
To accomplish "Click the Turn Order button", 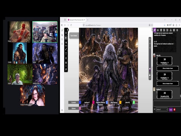I will [74, 36].
